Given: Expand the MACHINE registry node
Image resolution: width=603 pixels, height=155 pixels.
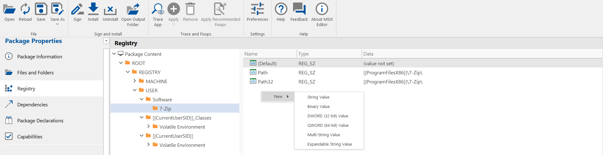Looking at the screenshot, I should pos(135,81).
